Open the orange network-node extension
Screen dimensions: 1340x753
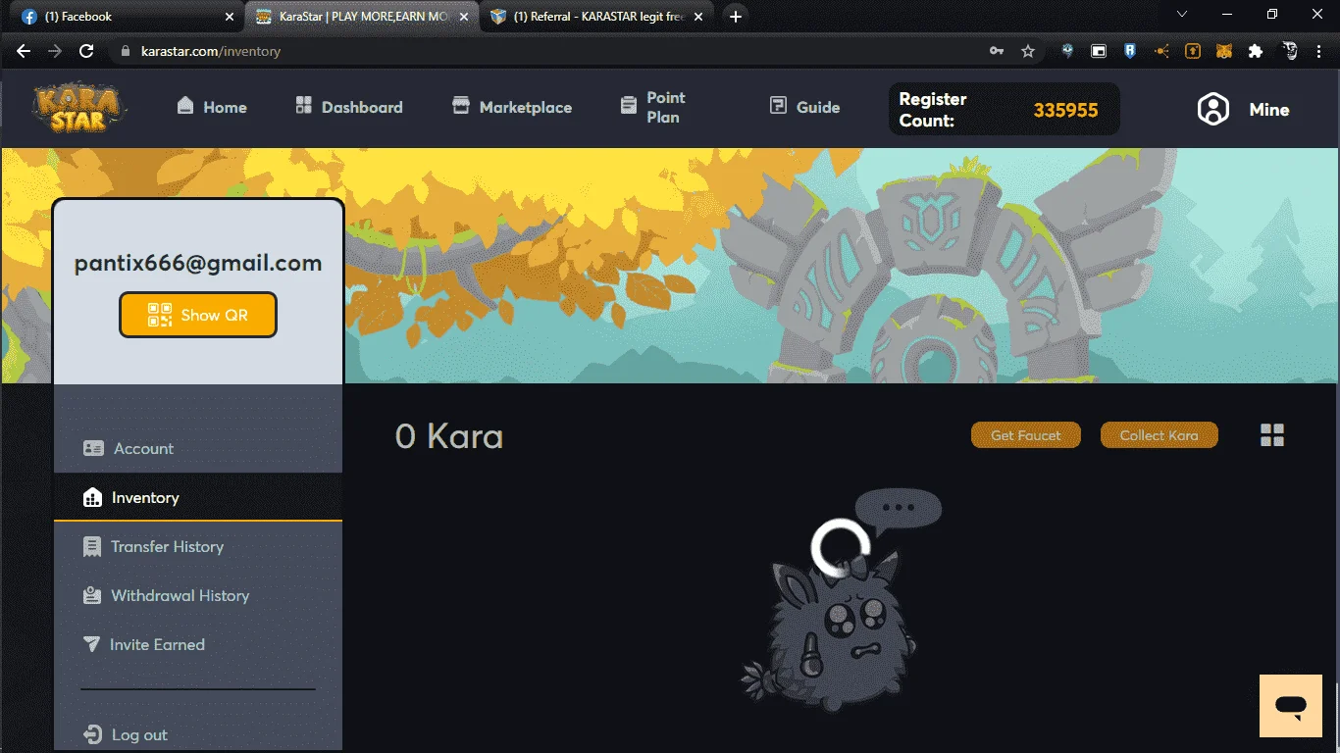coord(1161,51)
